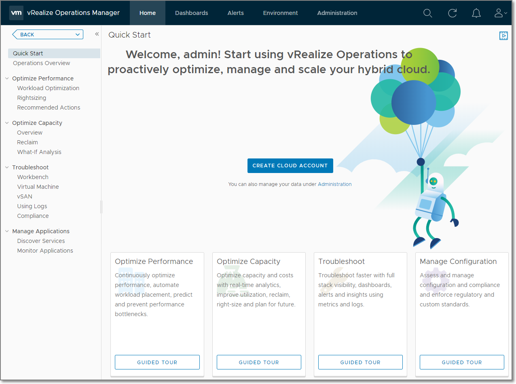Select Workload Optimization in sidebar
The width and height of the screenshot is (516, 384).
(x=48, y=88)
